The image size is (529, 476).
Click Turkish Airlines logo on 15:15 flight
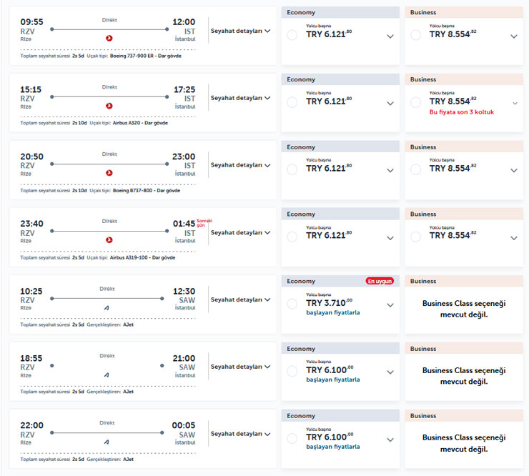tap(109, 105)
